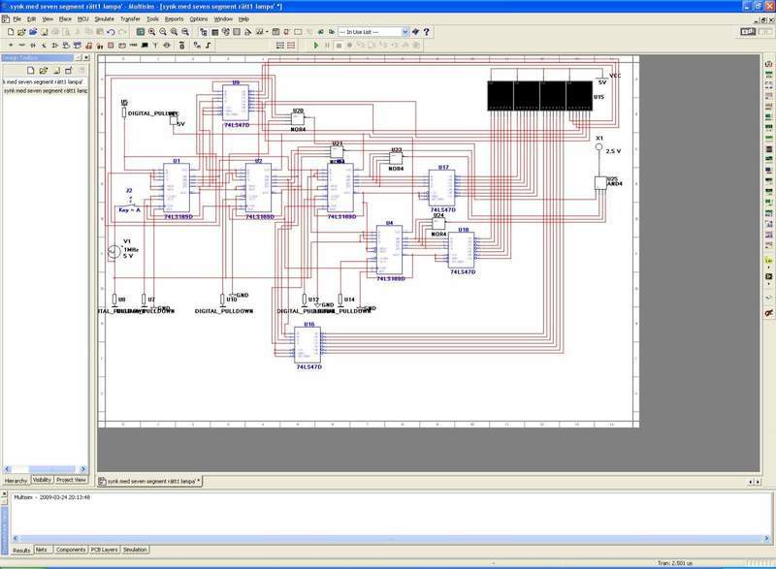Open the Simulate menu
Viewport: 776px width, 569px height.
pyautogui.click(x=105, y=18)
